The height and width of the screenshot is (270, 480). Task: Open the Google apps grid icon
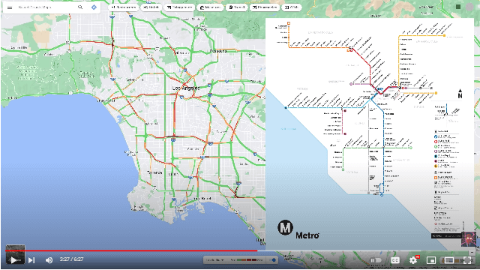pos(458,7)
